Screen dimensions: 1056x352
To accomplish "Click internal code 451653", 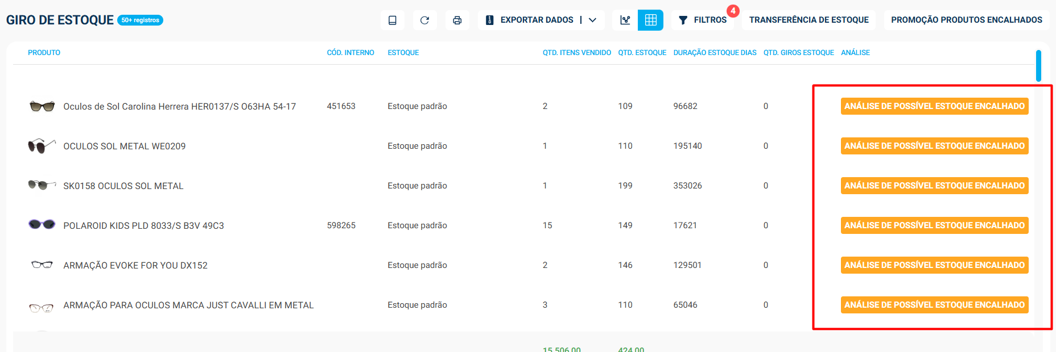I will (x=341, y=106).
